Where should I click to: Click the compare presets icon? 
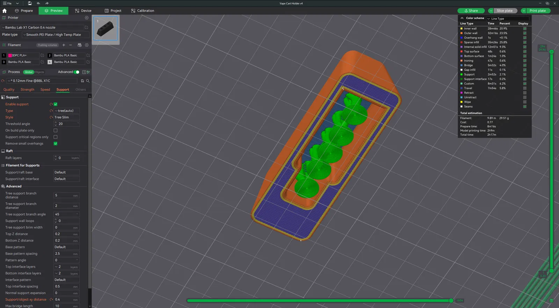click(88, 72)
